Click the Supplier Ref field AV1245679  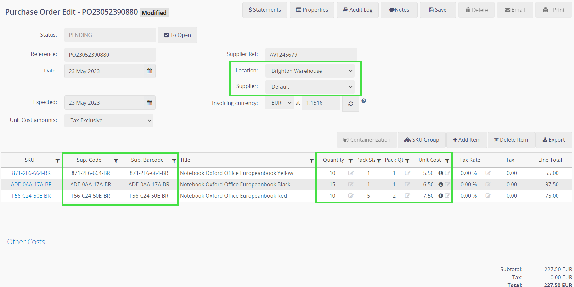[311, 55]
